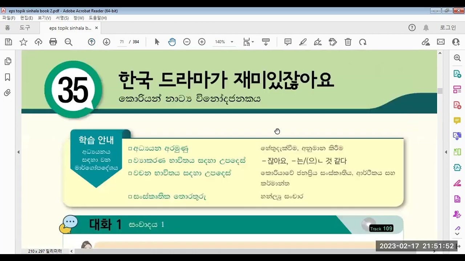Send file by email envelope icon
This screenshot has height=261, width=465.
(x=441, y=42)
